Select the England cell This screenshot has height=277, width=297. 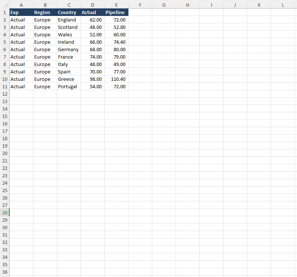point(69,20)
